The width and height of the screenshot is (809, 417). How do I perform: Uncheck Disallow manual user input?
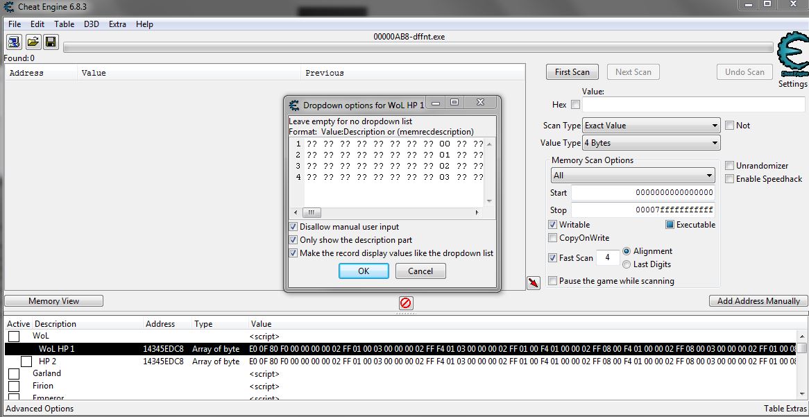click(x=293, y=227)
